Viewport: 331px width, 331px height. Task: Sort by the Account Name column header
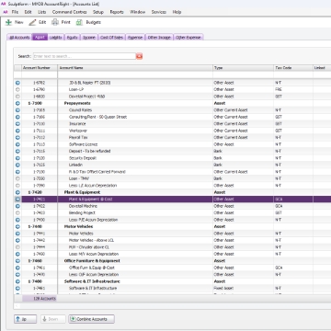135,68
